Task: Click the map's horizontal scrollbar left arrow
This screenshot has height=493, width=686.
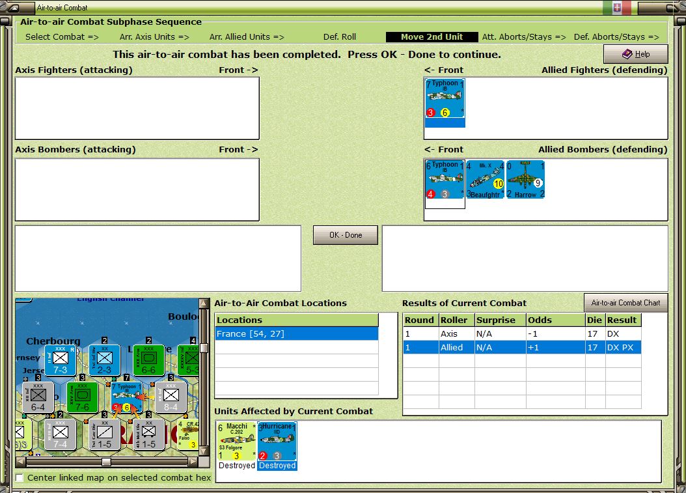Action: coord(20,462)
